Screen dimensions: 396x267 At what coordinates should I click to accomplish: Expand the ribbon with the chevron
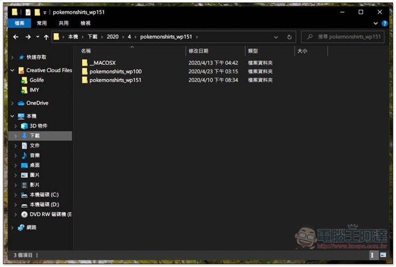click(x=376, y=23)
